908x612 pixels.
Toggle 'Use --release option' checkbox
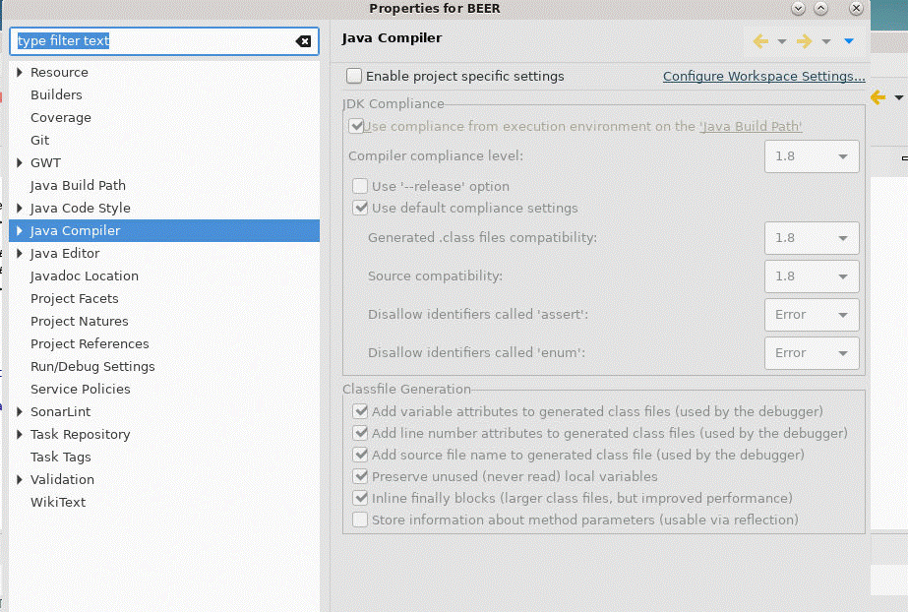pyautogui.click(x=361, y=186)
